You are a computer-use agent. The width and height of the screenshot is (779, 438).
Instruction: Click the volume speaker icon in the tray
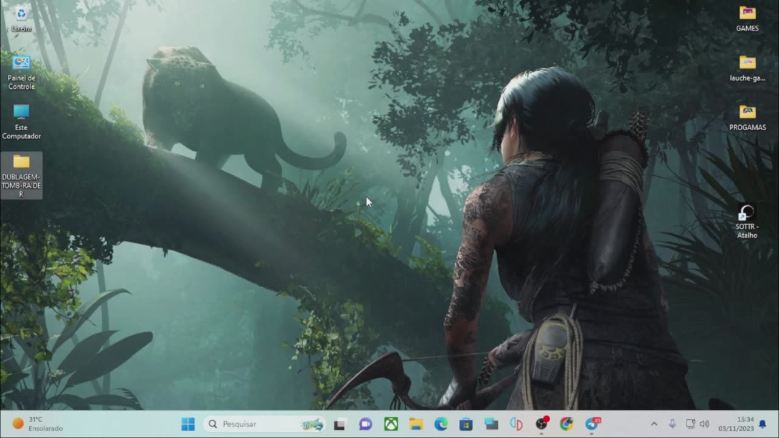705,424
